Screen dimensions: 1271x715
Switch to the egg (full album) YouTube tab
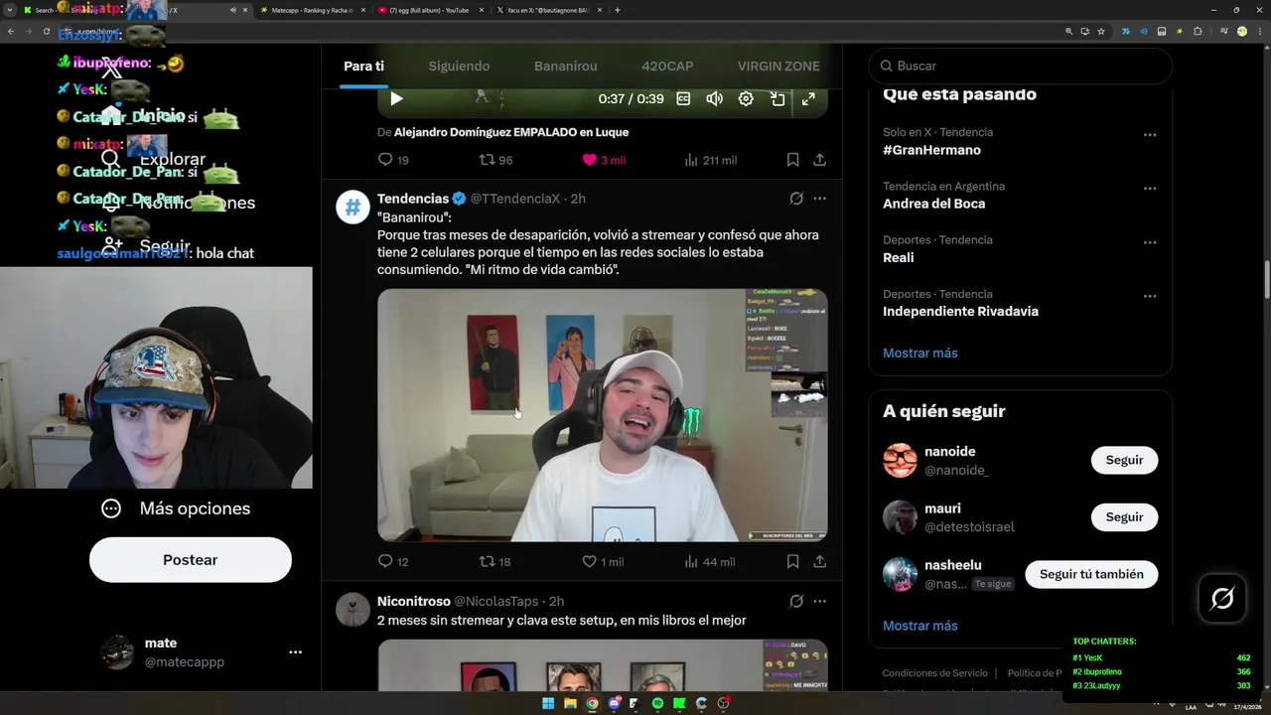[x=429, y=10]
